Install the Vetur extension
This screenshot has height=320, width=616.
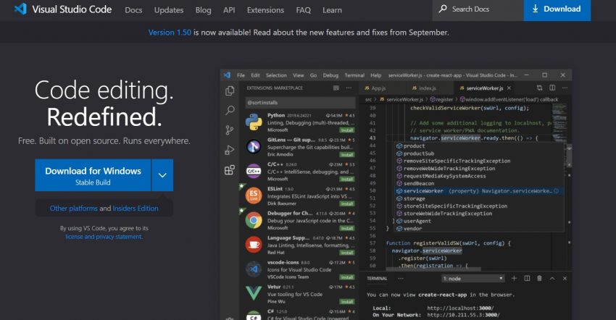(347, 302)
